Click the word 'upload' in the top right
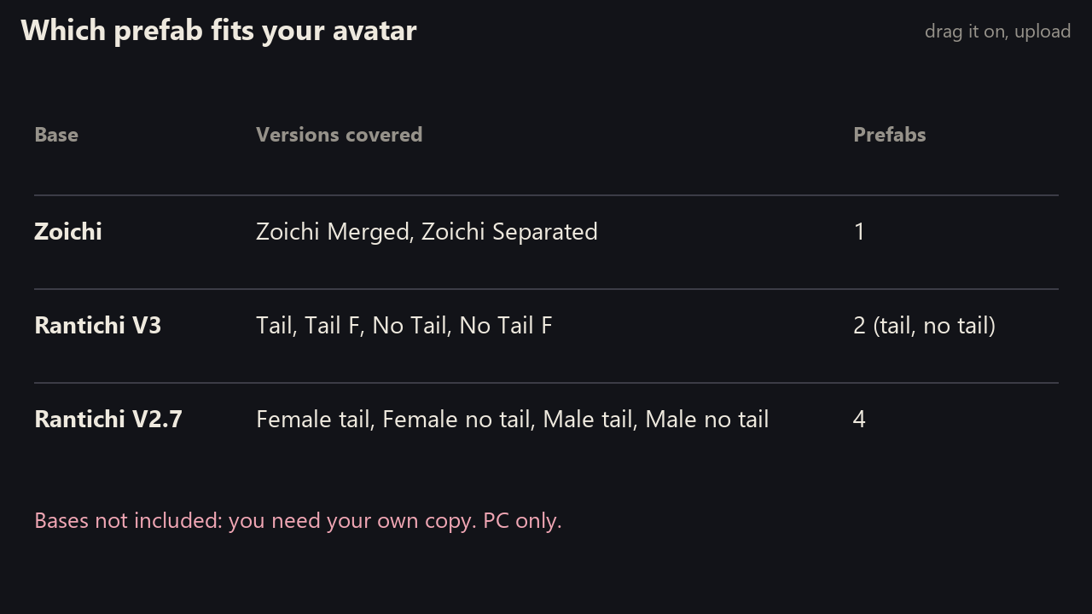The image size is (1092, 614). point(1043,32)
